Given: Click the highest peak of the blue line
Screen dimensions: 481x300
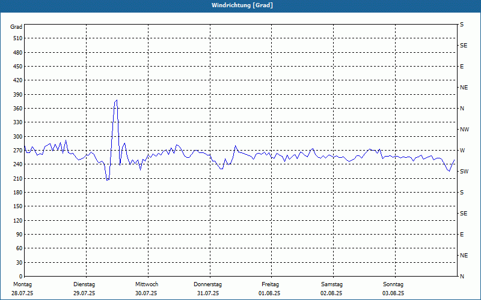Looking at the screenshot, I should tap(116, 100).
